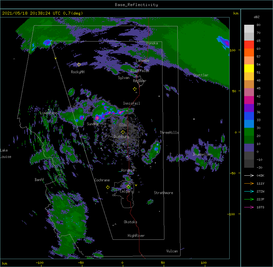Click the RedDeer city label
The width and height of the screenshot is (273, 267).
coord(140,81)
